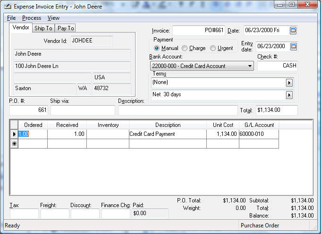This screenshot has height=234, width=321.
Task: Switch to the Pay To tab
Action: tap(66, 28)
